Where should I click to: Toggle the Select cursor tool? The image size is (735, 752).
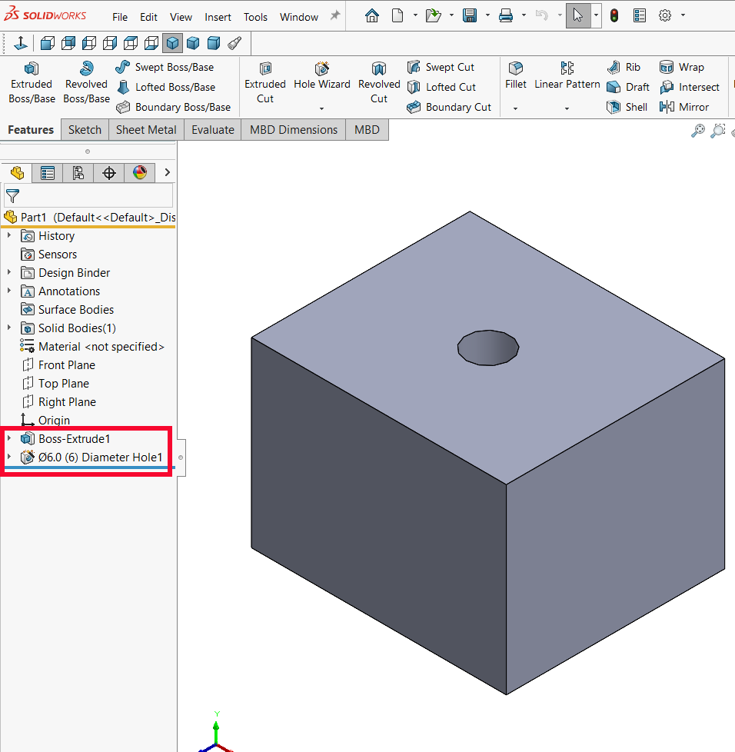[x=578, y=15]
